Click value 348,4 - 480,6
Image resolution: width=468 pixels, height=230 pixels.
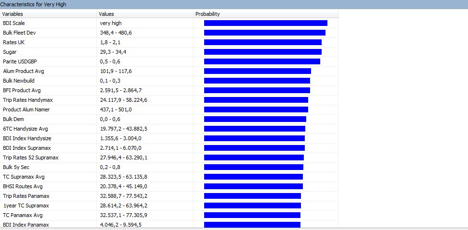[x=116, y=33]
